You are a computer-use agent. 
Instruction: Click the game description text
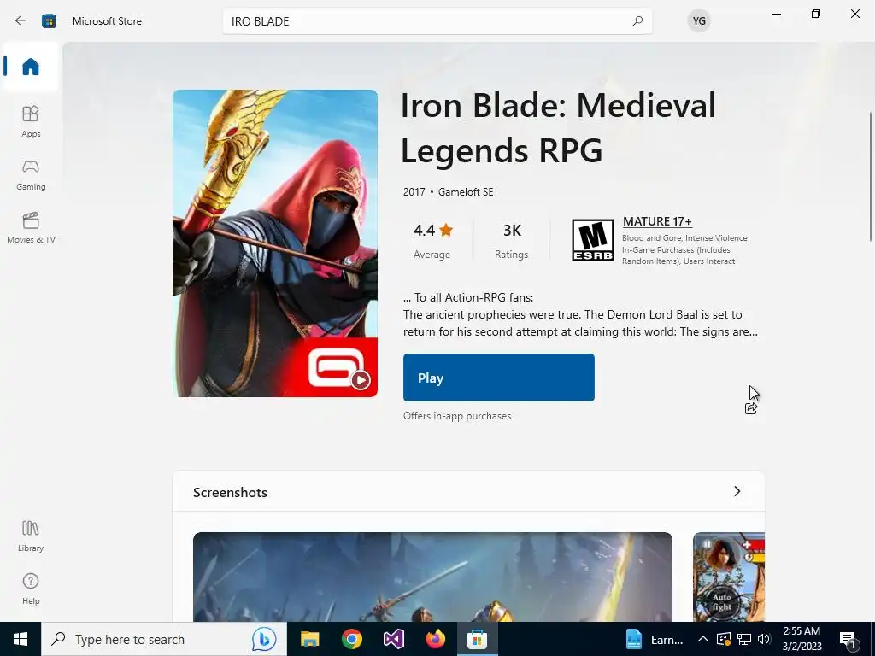tap(580, 314)
